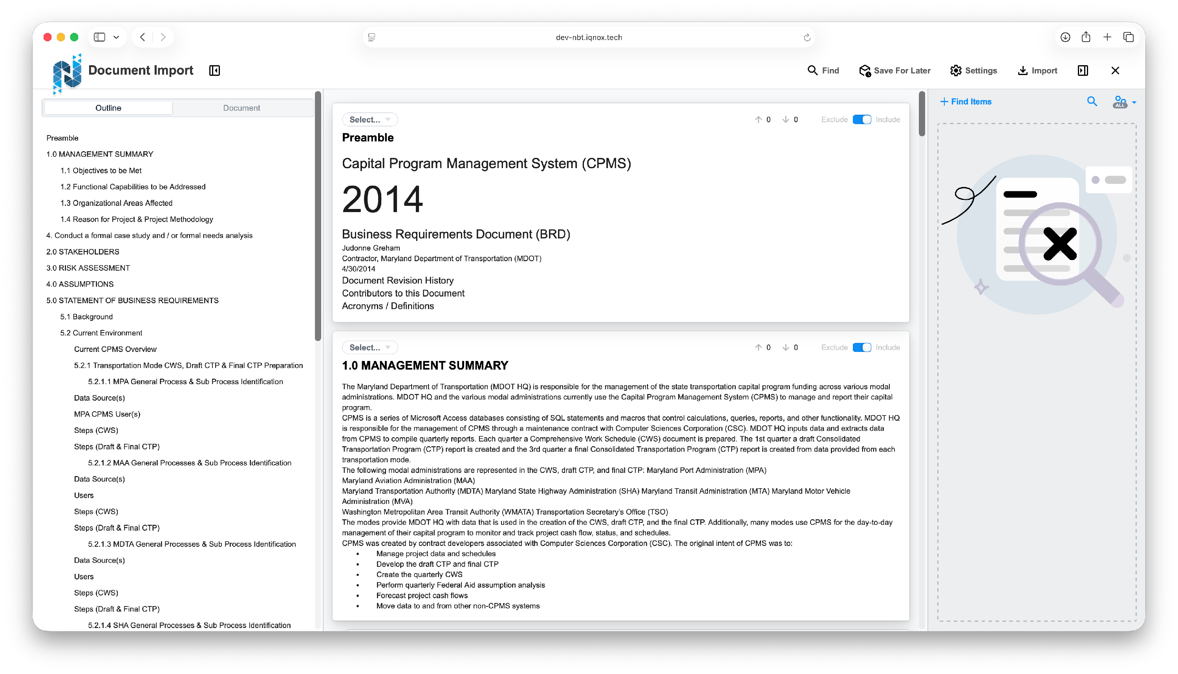
Task: Click the blue search icon in Find Items panel
Action: pyautogui.click(x=1092, y=101)
